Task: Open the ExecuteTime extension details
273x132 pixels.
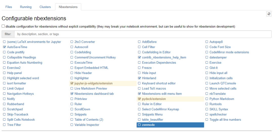Action: pyautogui.click(x=83, y=63)
